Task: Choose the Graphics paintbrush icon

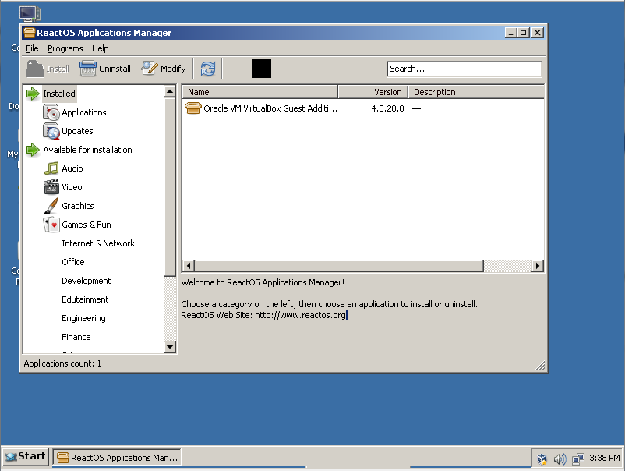Action: tap(51, 206)
